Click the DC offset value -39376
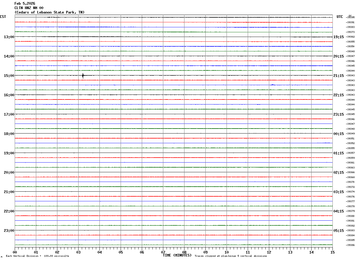The width and height of the screenshot is (356, 260). pos(351,197)
